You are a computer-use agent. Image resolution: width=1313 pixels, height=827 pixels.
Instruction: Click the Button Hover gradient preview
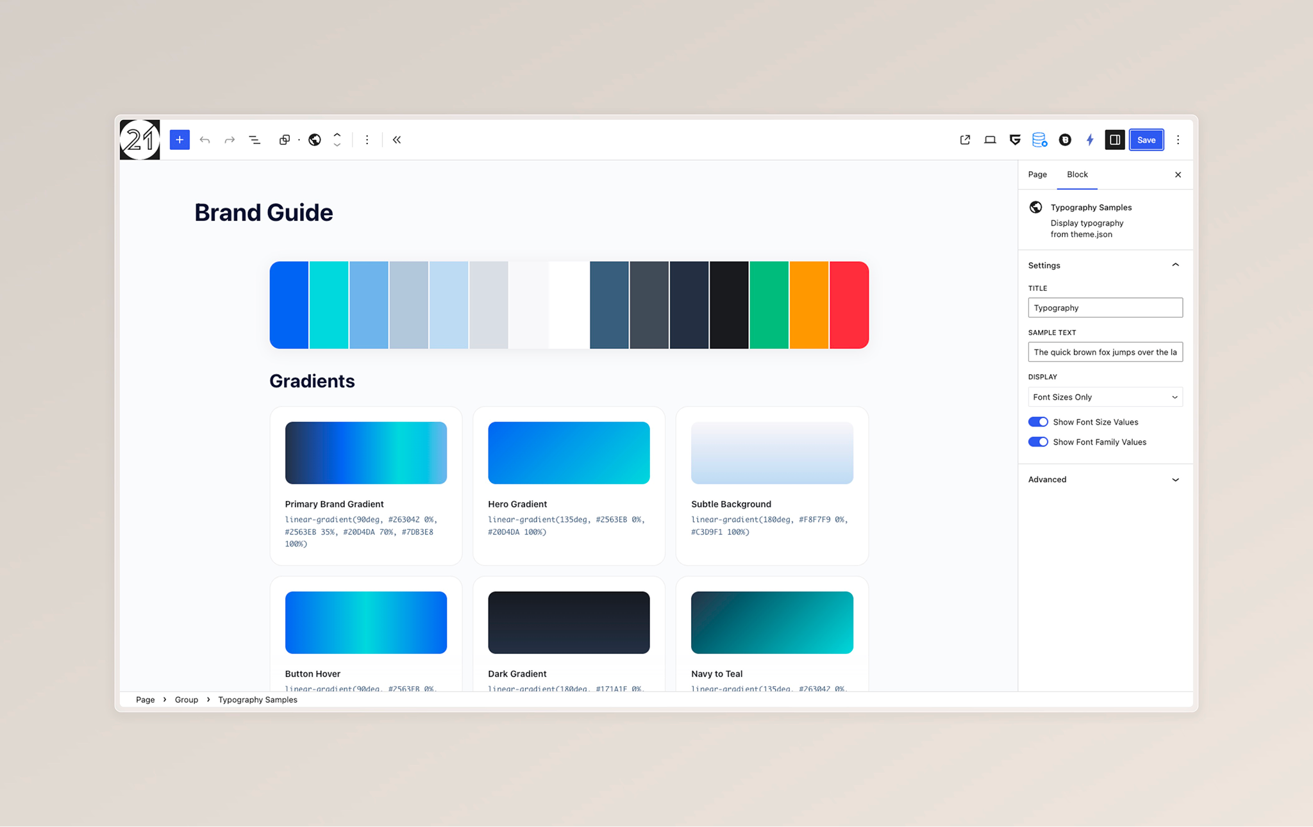[x=366, y=623]
